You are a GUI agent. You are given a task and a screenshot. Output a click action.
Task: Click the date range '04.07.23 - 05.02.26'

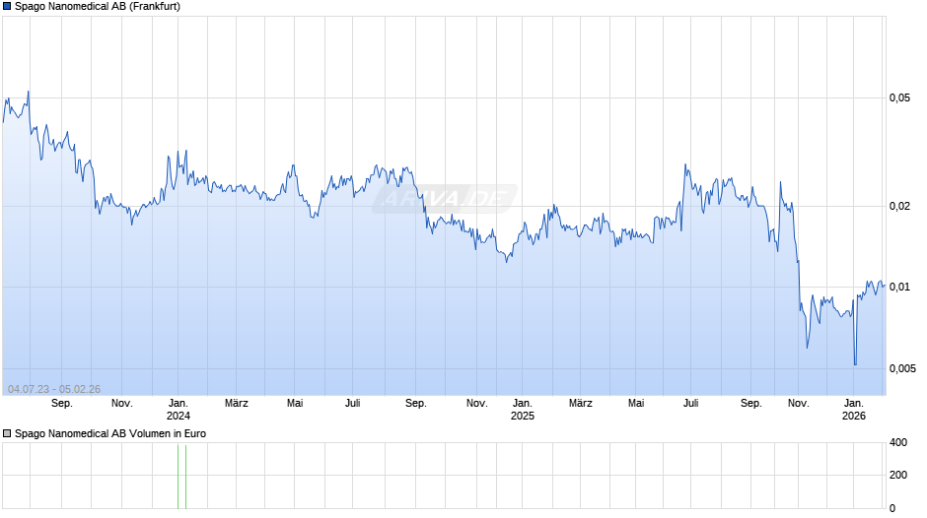click(x=54, y=389)
